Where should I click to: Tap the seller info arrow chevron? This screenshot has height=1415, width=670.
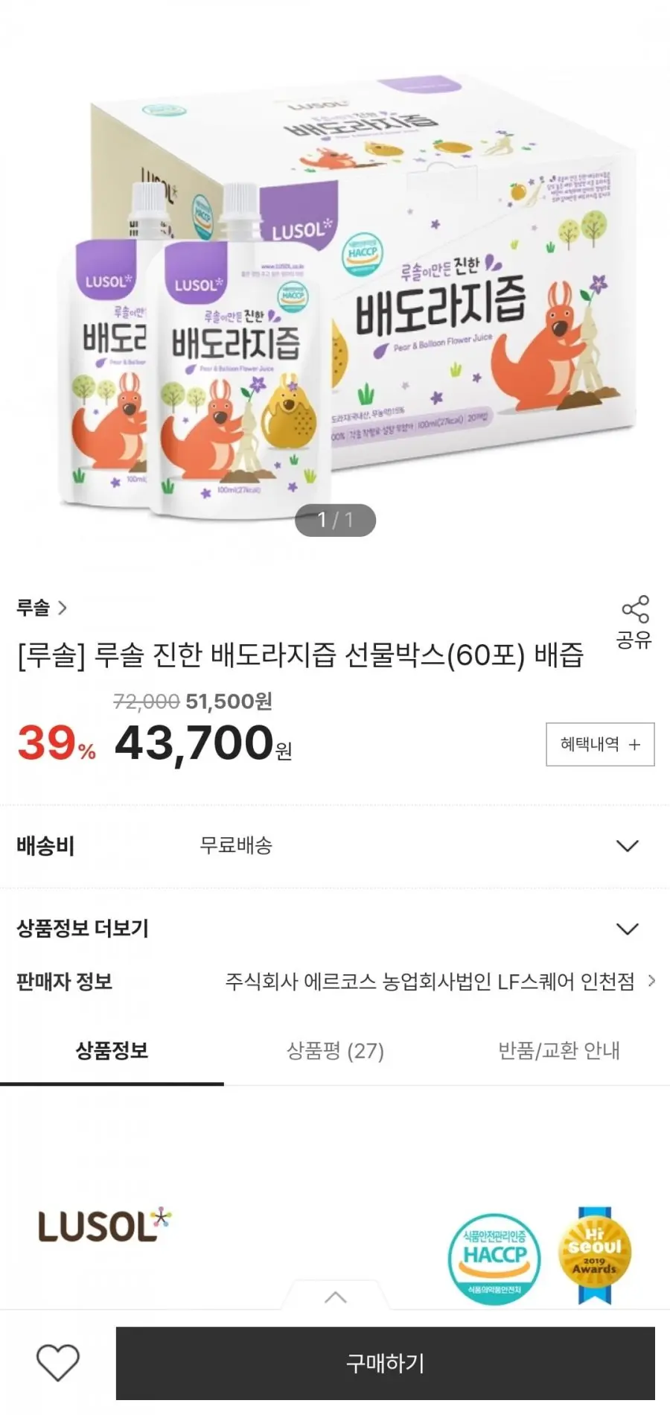click(650, 982)
